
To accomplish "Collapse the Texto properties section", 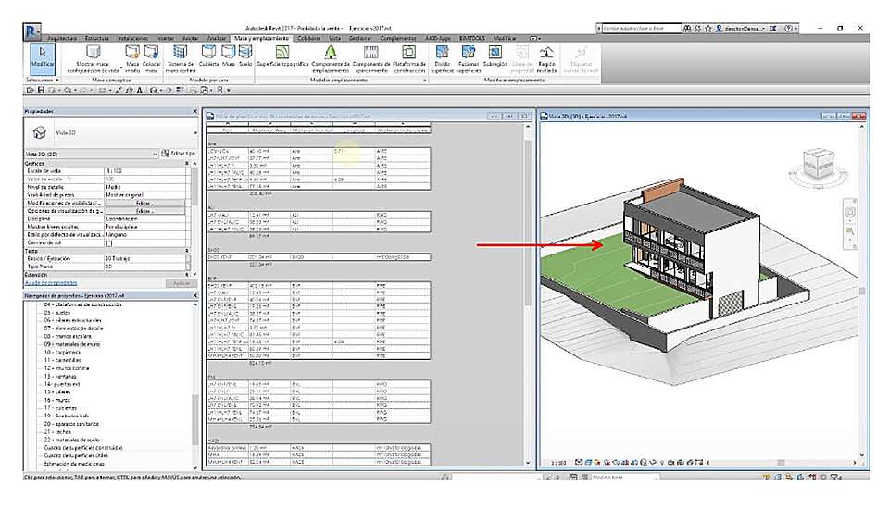I will [186, 251].
